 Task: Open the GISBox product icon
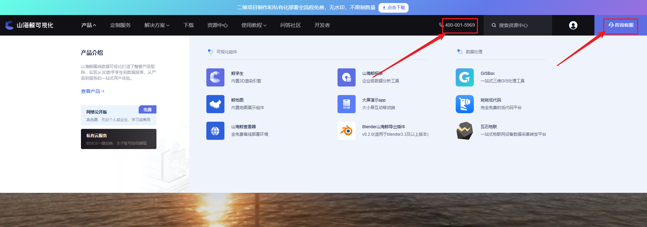465,77
